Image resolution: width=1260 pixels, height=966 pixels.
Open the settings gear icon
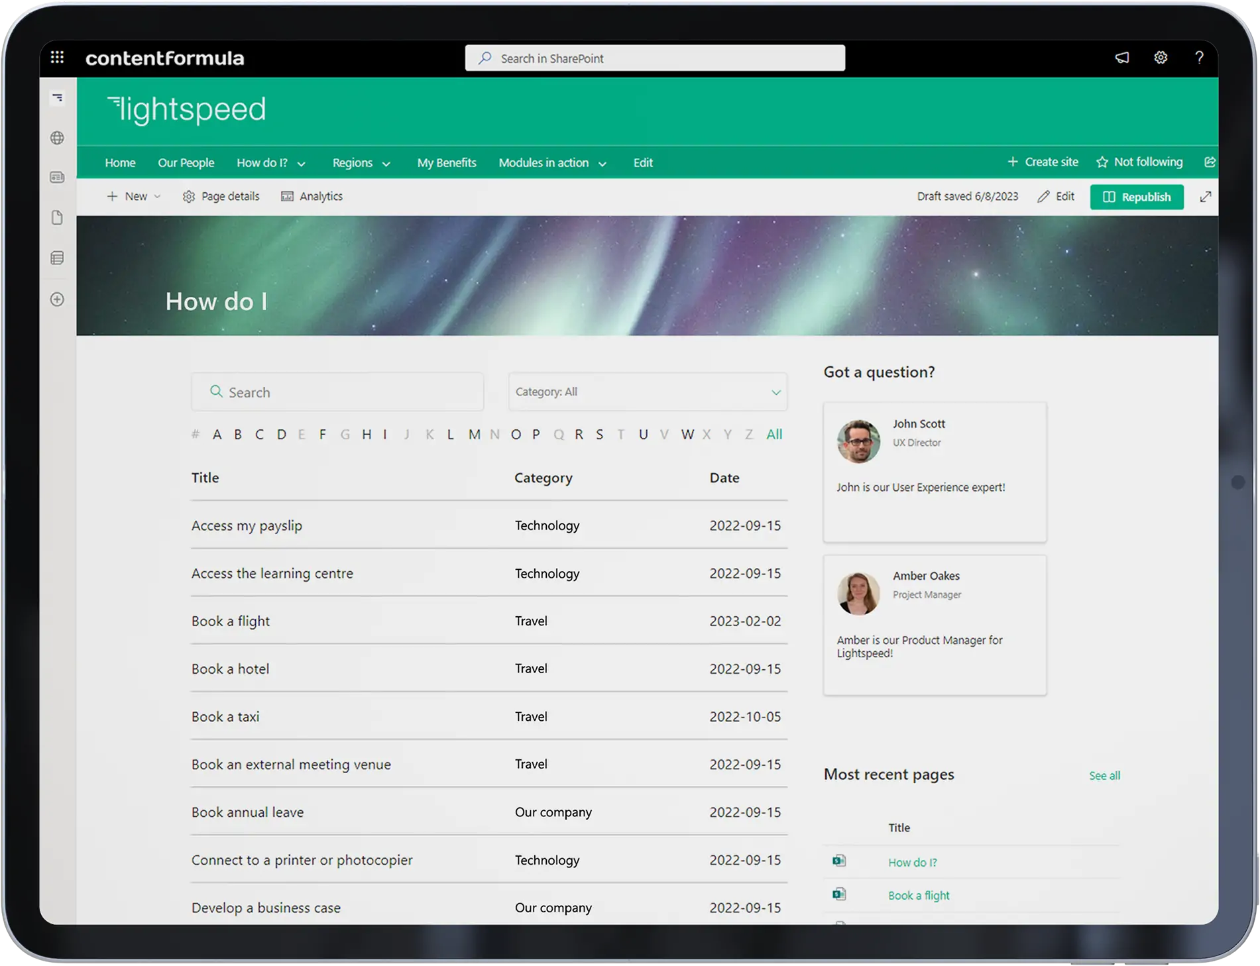tap(1161, 58)
